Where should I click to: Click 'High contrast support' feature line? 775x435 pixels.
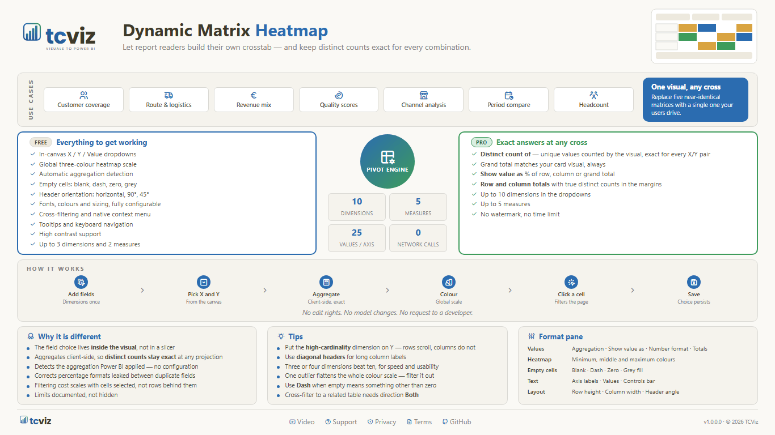click(65, 234)
